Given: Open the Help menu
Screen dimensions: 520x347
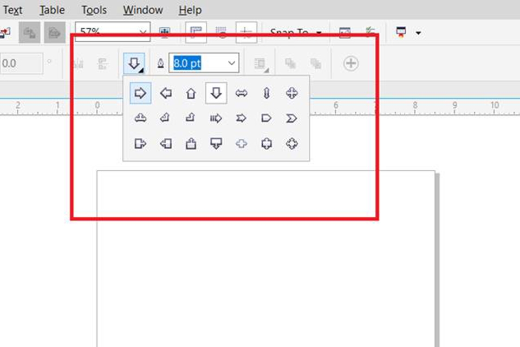Looking at the screenshot, I should [x=190, y=10].
